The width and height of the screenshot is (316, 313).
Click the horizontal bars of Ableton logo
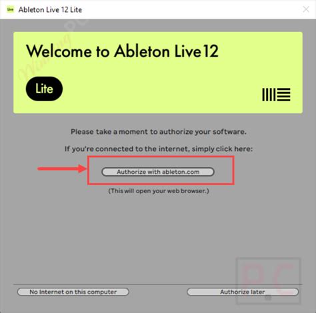click(284, 95)
